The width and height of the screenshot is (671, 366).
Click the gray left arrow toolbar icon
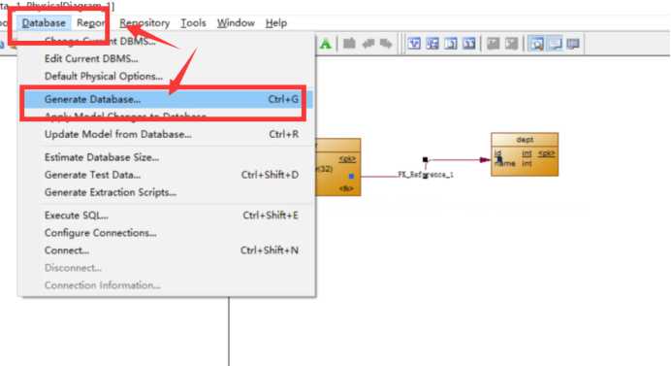(368, 44)
